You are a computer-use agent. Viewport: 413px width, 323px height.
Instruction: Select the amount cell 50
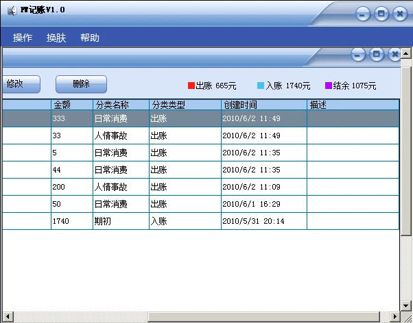pos(72,204)
